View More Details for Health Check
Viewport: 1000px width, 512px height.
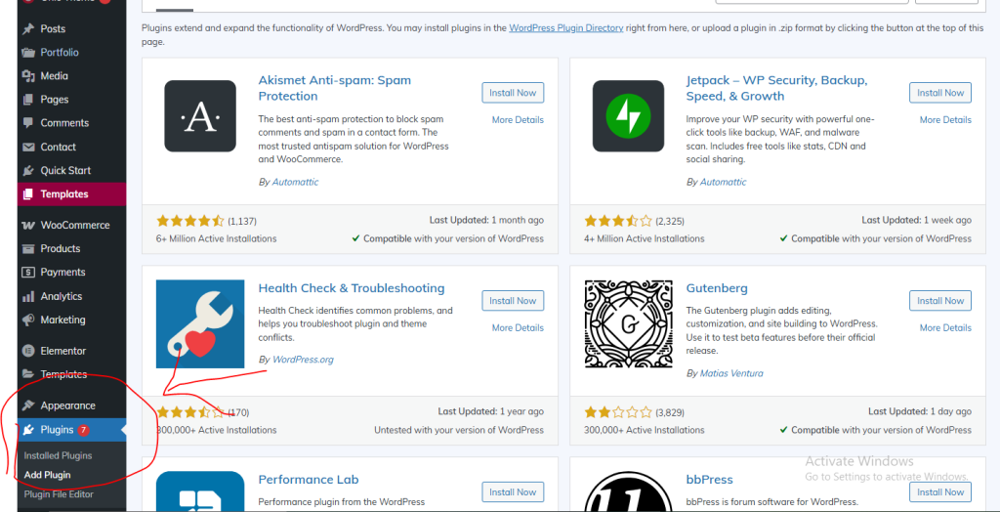point(518,328)
